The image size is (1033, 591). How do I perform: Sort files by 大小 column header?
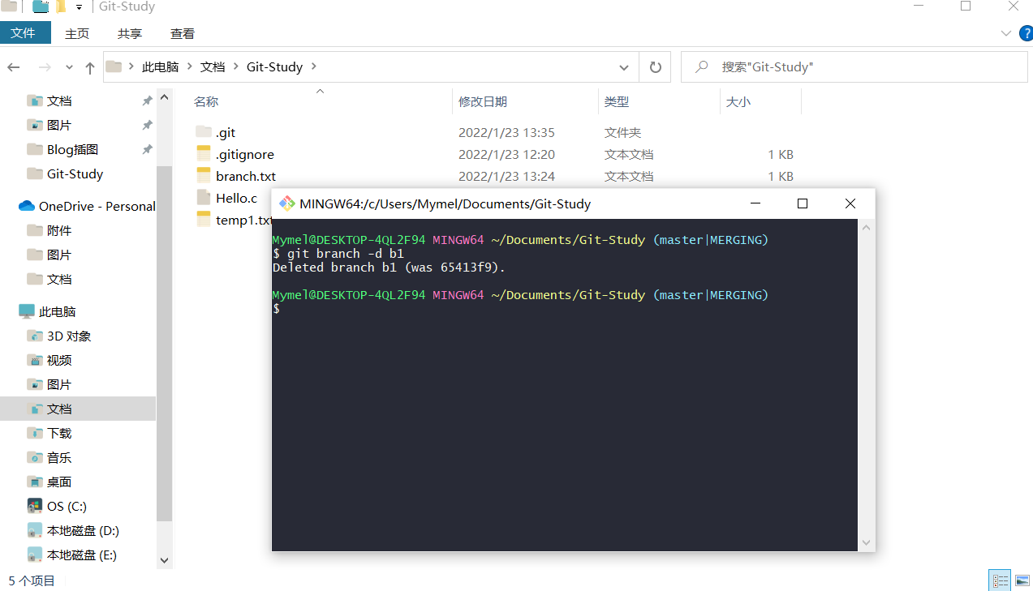(x=738, y=101)
